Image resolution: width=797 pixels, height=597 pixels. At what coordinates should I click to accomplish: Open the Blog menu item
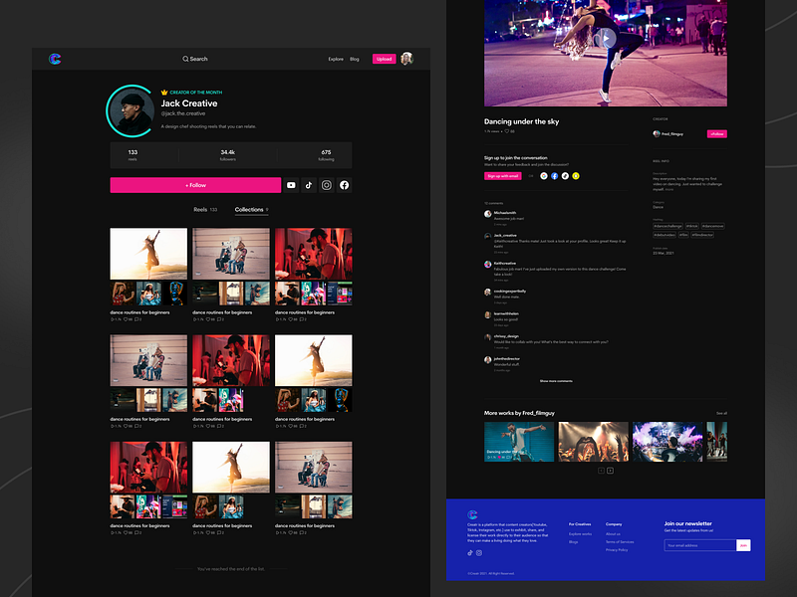355,59
